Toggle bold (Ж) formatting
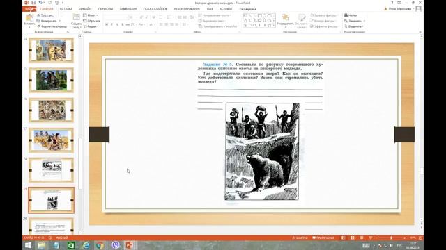Image resolution: width=446 pixels, height=250 pixels. pyautogui.click(x=107, y=25)
